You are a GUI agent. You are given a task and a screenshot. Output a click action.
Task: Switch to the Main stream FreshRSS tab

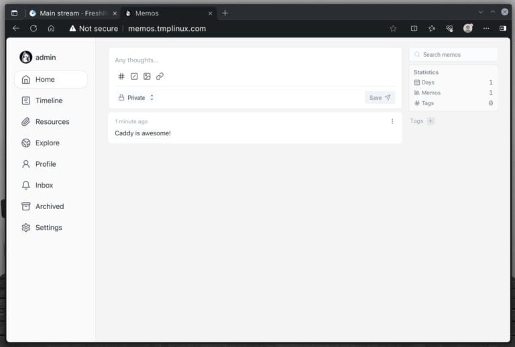tap(68, 13)
